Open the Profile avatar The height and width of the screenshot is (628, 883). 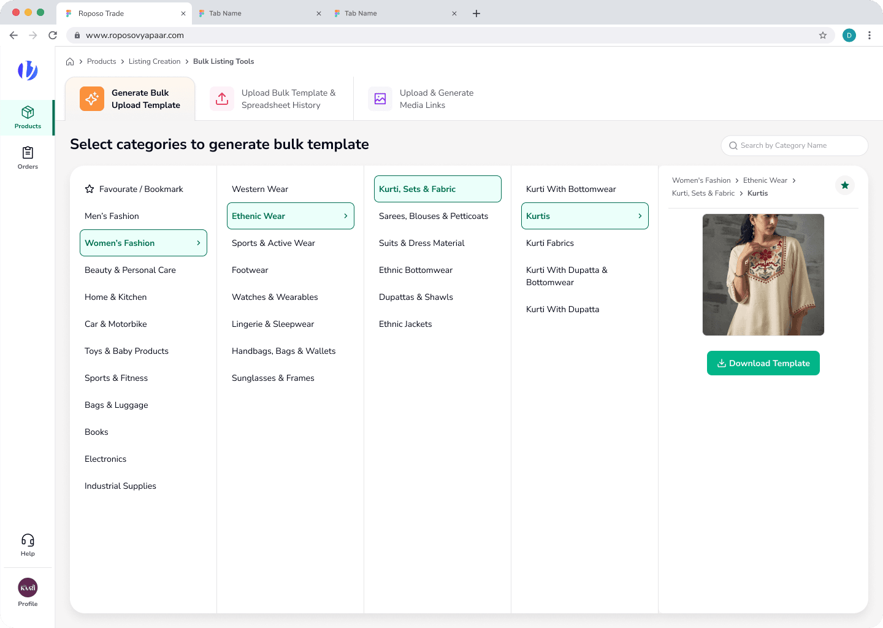coord(28,588)
